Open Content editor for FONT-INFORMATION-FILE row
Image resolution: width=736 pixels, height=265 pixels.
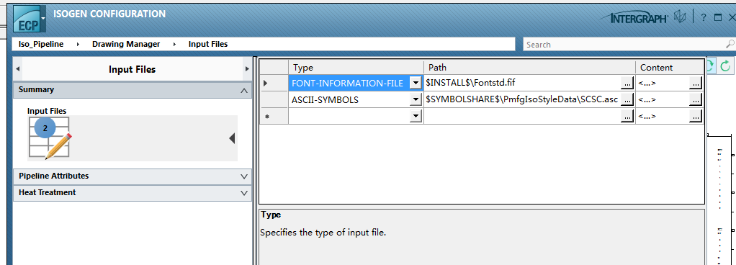point(696,83)
